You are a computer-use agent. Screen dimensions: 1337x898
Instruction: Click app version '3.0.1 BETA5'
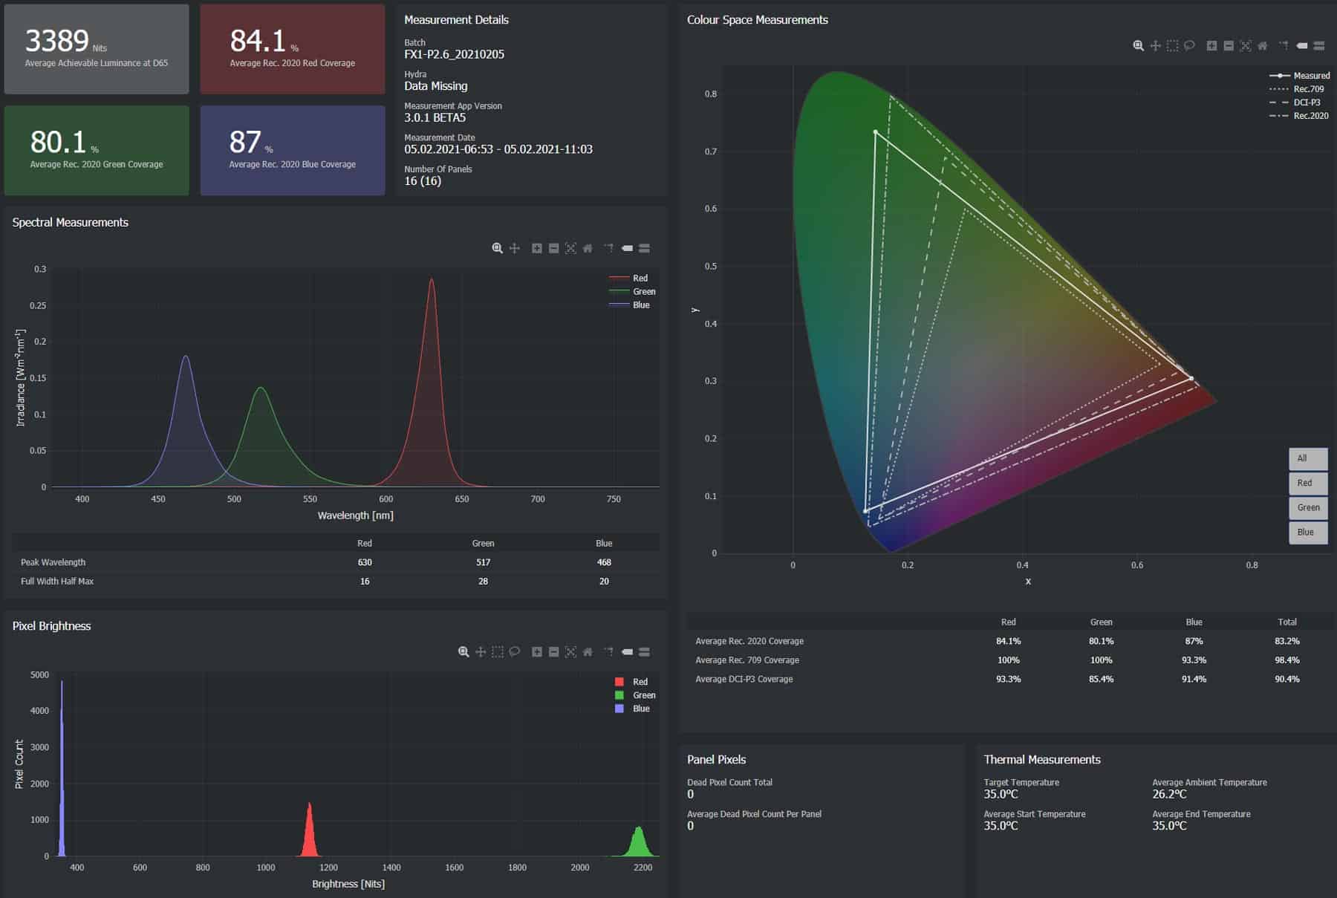tap(435, 117)
